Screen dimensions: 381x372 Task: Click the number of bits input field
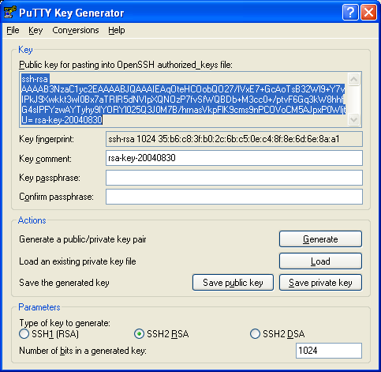[329, 351]
